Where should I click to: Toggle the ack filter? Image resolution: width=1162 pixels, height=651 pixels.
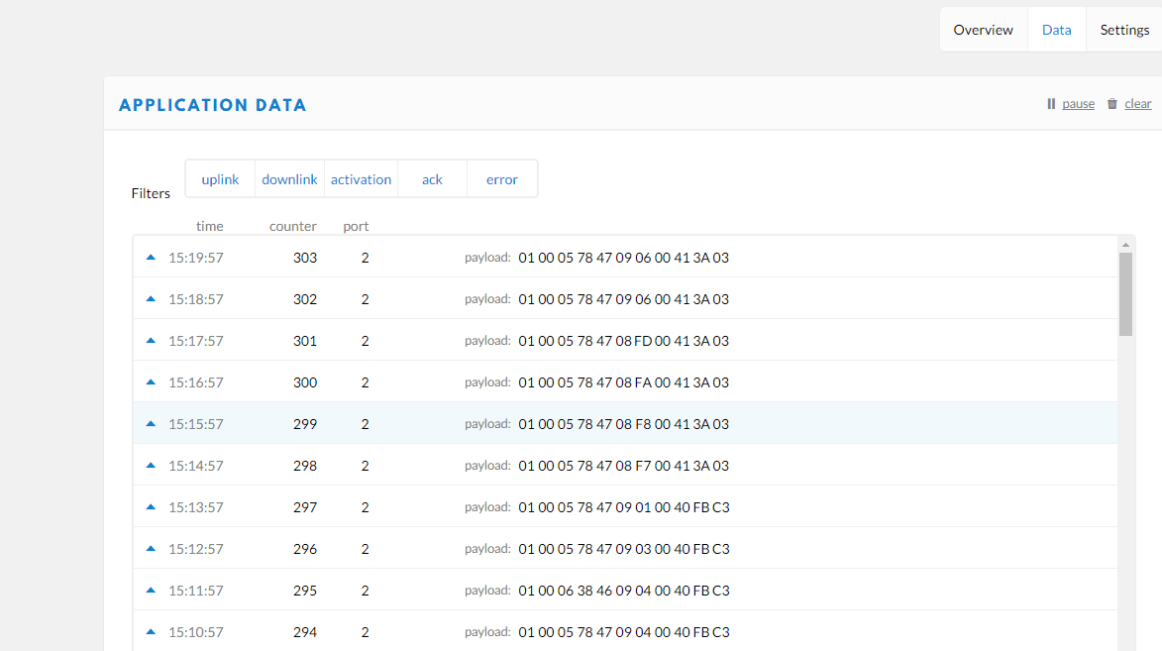[x=432, y=179]
